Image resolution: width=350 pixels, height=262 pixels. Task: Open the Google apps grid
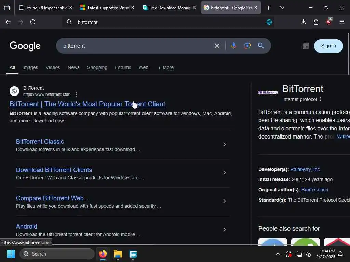pos(306,46)
